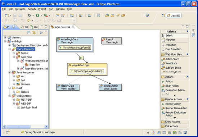Select the login-flow tree item
Screen dimensions: 198x137
pos(33,65)
